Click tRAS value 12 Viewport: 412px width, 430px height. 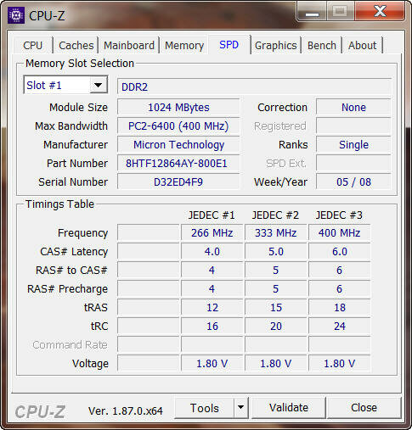(212, 308)
